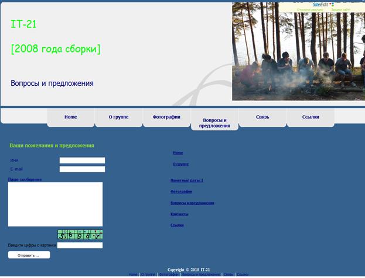Focus the E-mail input field
The height and width of the screenshot is (278, 365).
82,169
